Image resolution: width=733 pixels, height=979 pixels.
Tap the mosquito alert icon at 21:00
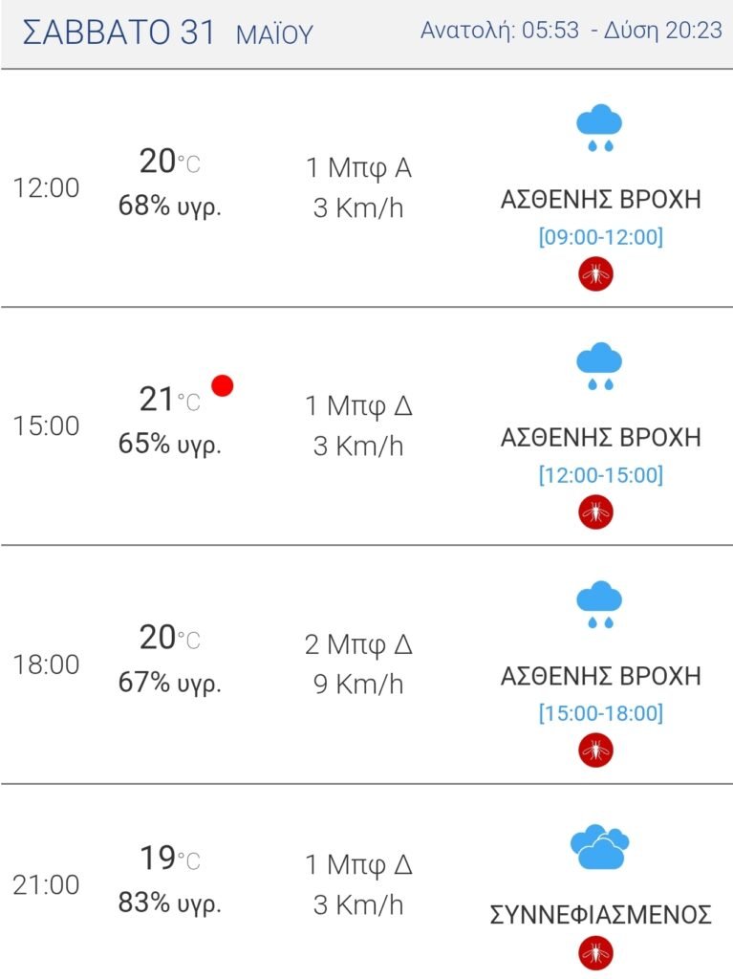coord(595,953)
